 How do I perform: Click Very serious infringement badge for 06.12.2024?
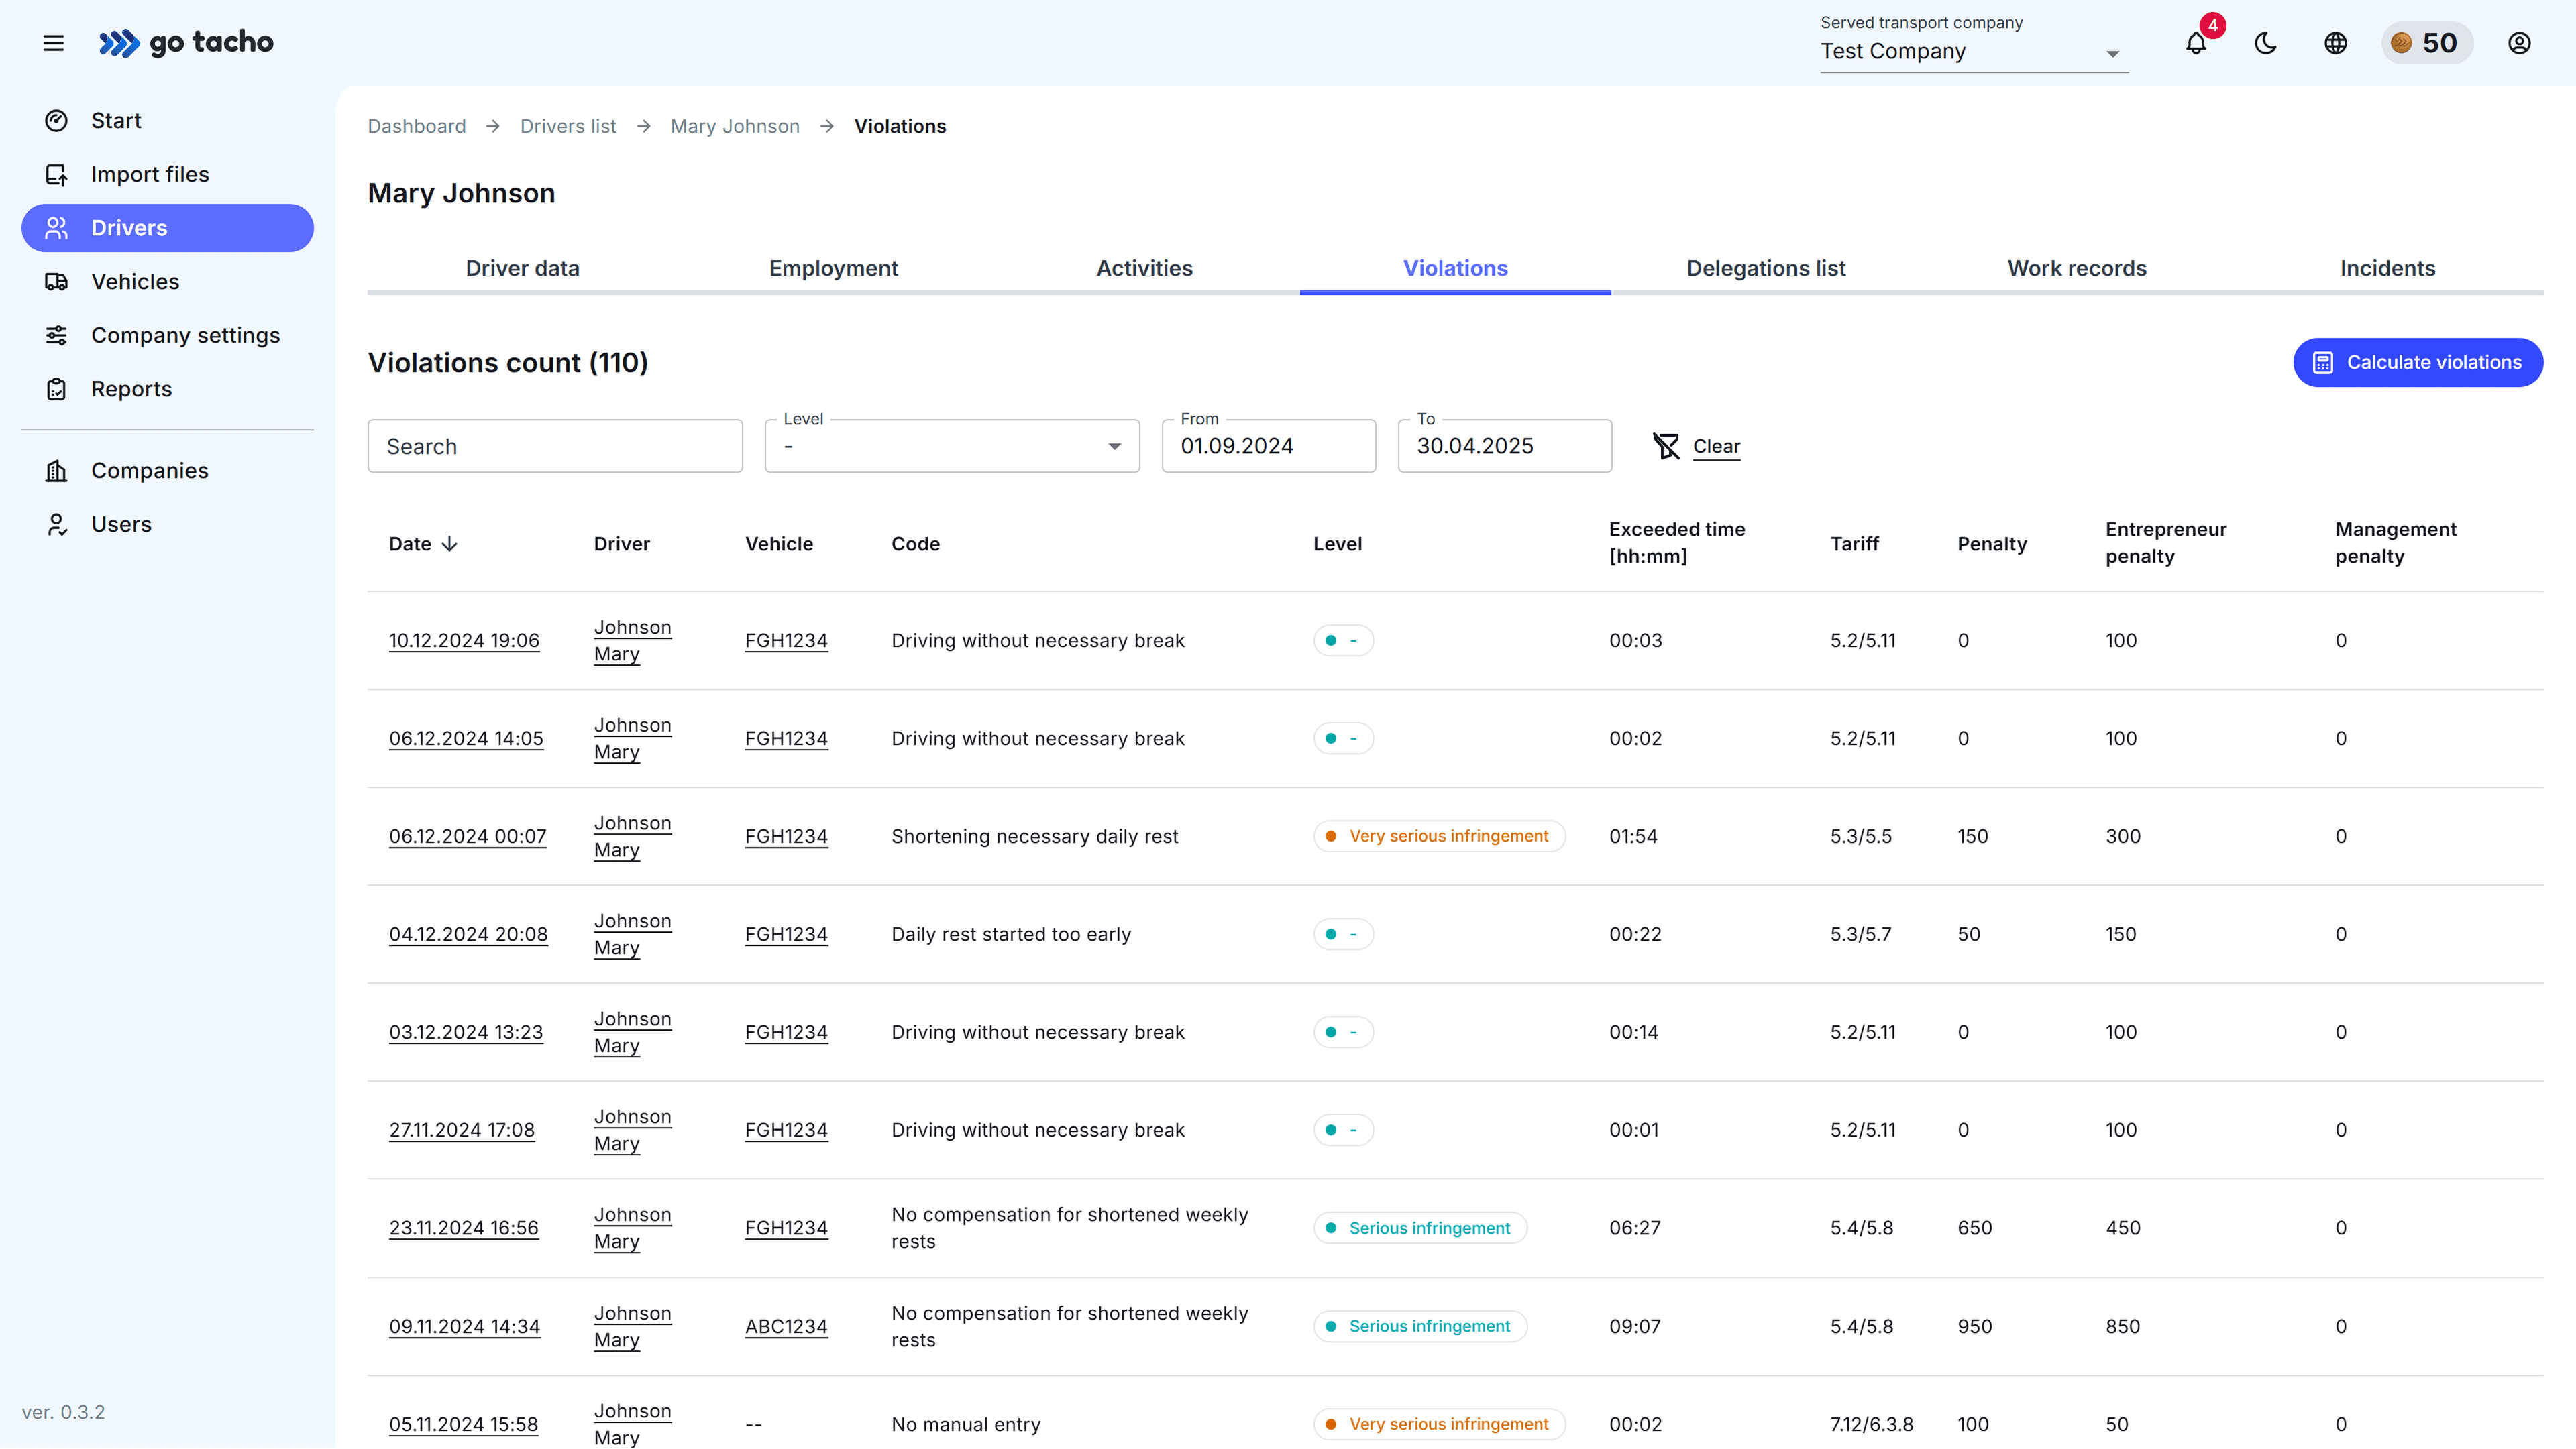[x=1439, y=836]
